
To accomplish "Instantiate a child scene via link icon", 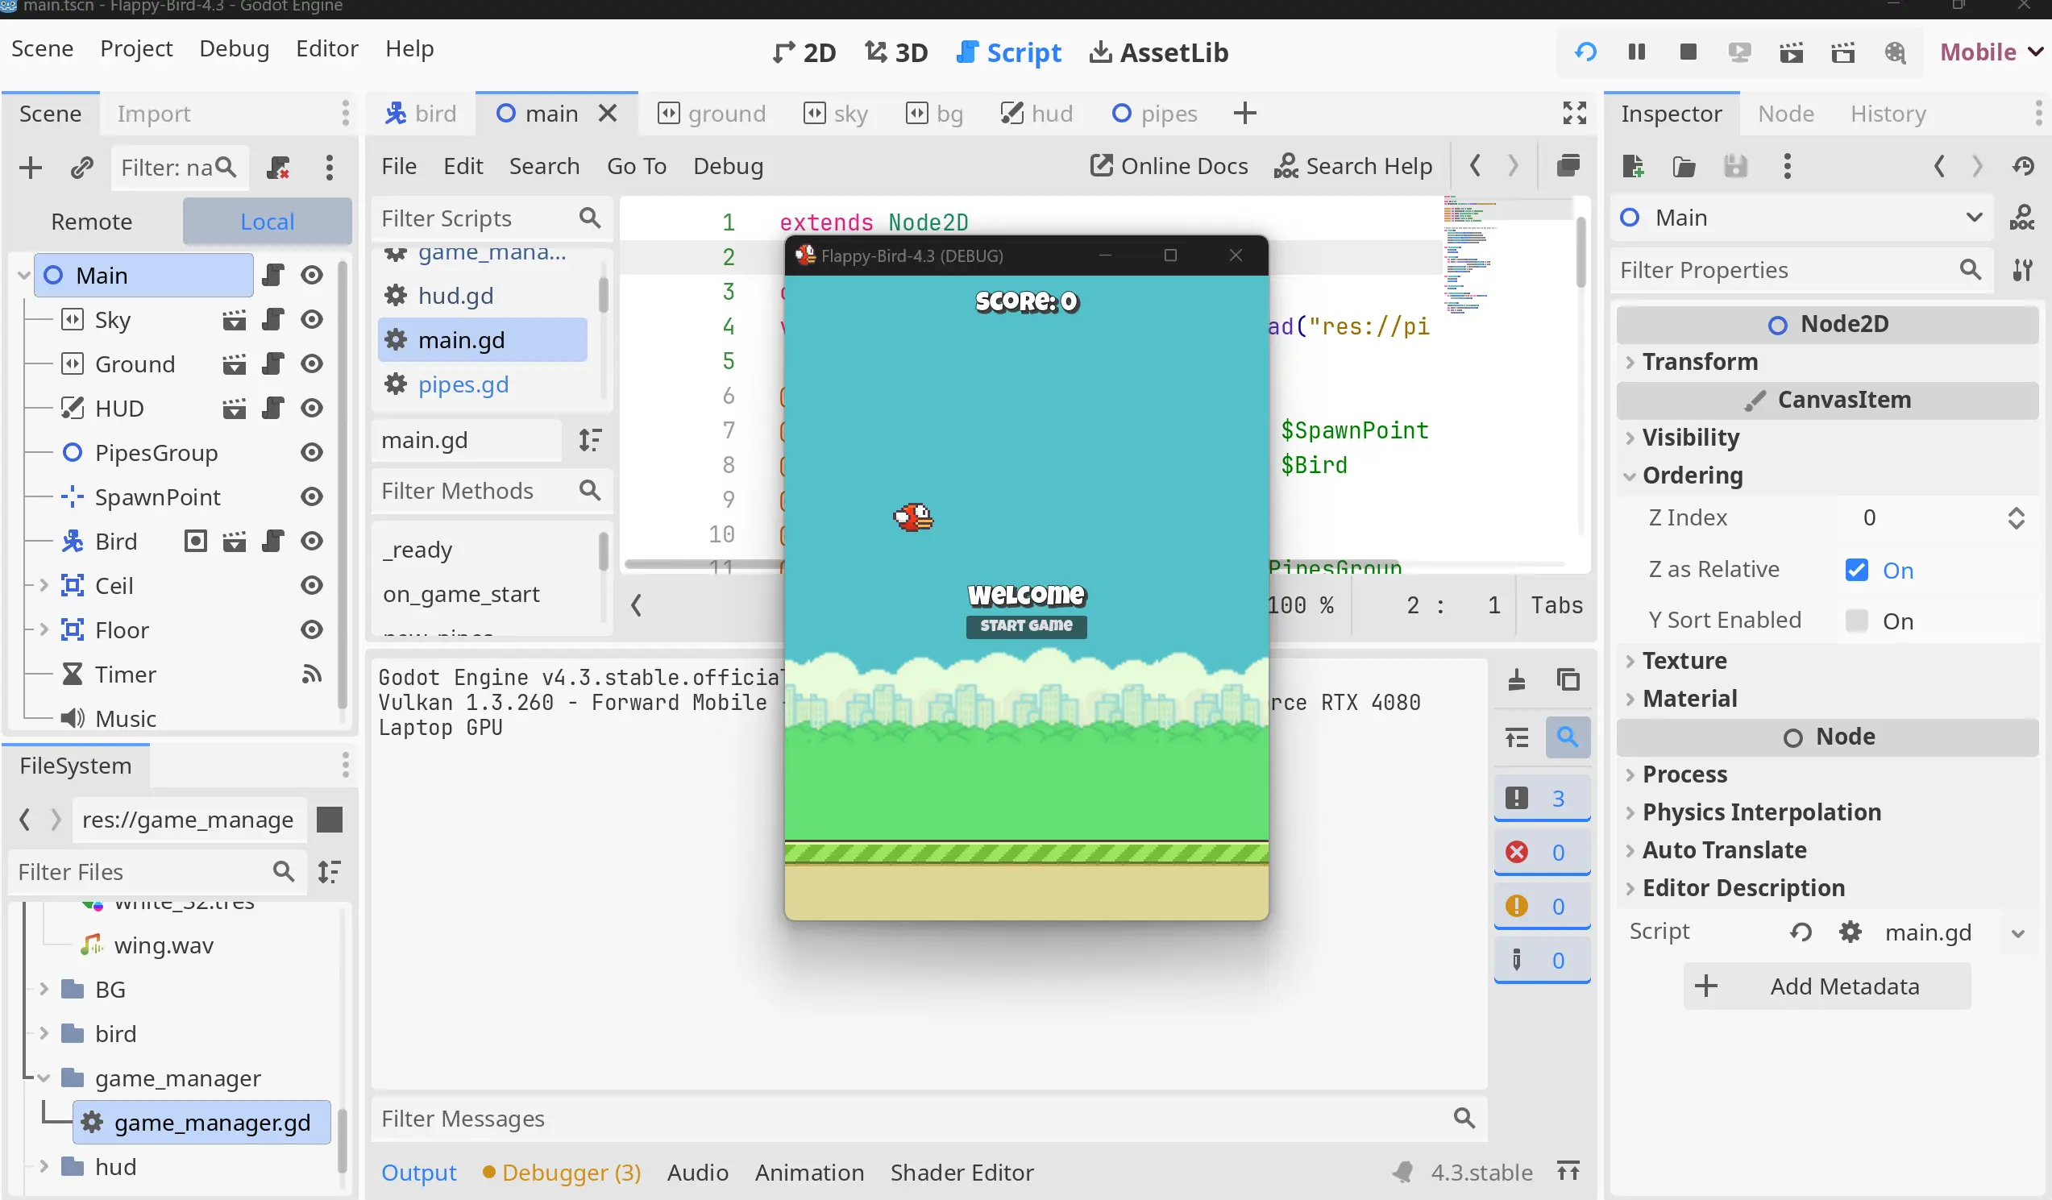I will coord(81,168).
